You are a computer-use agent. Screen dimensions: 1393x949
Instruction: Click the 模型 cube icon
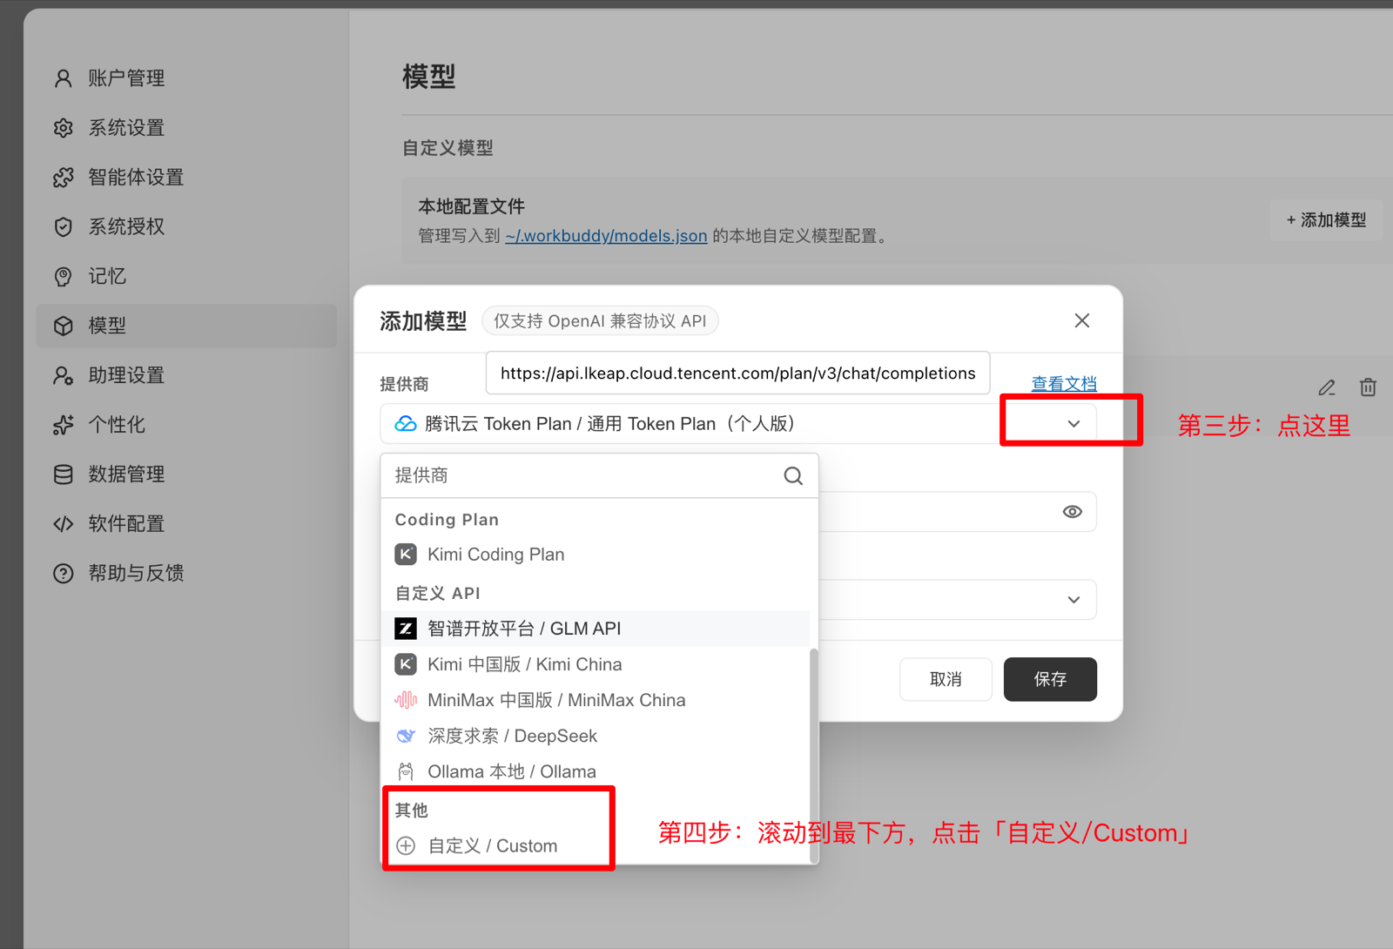pos(64,326)
